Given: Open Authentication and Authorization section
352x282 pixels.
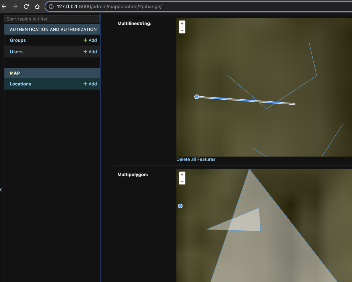Looking at the screenshot, I should (x=53, y=30).
